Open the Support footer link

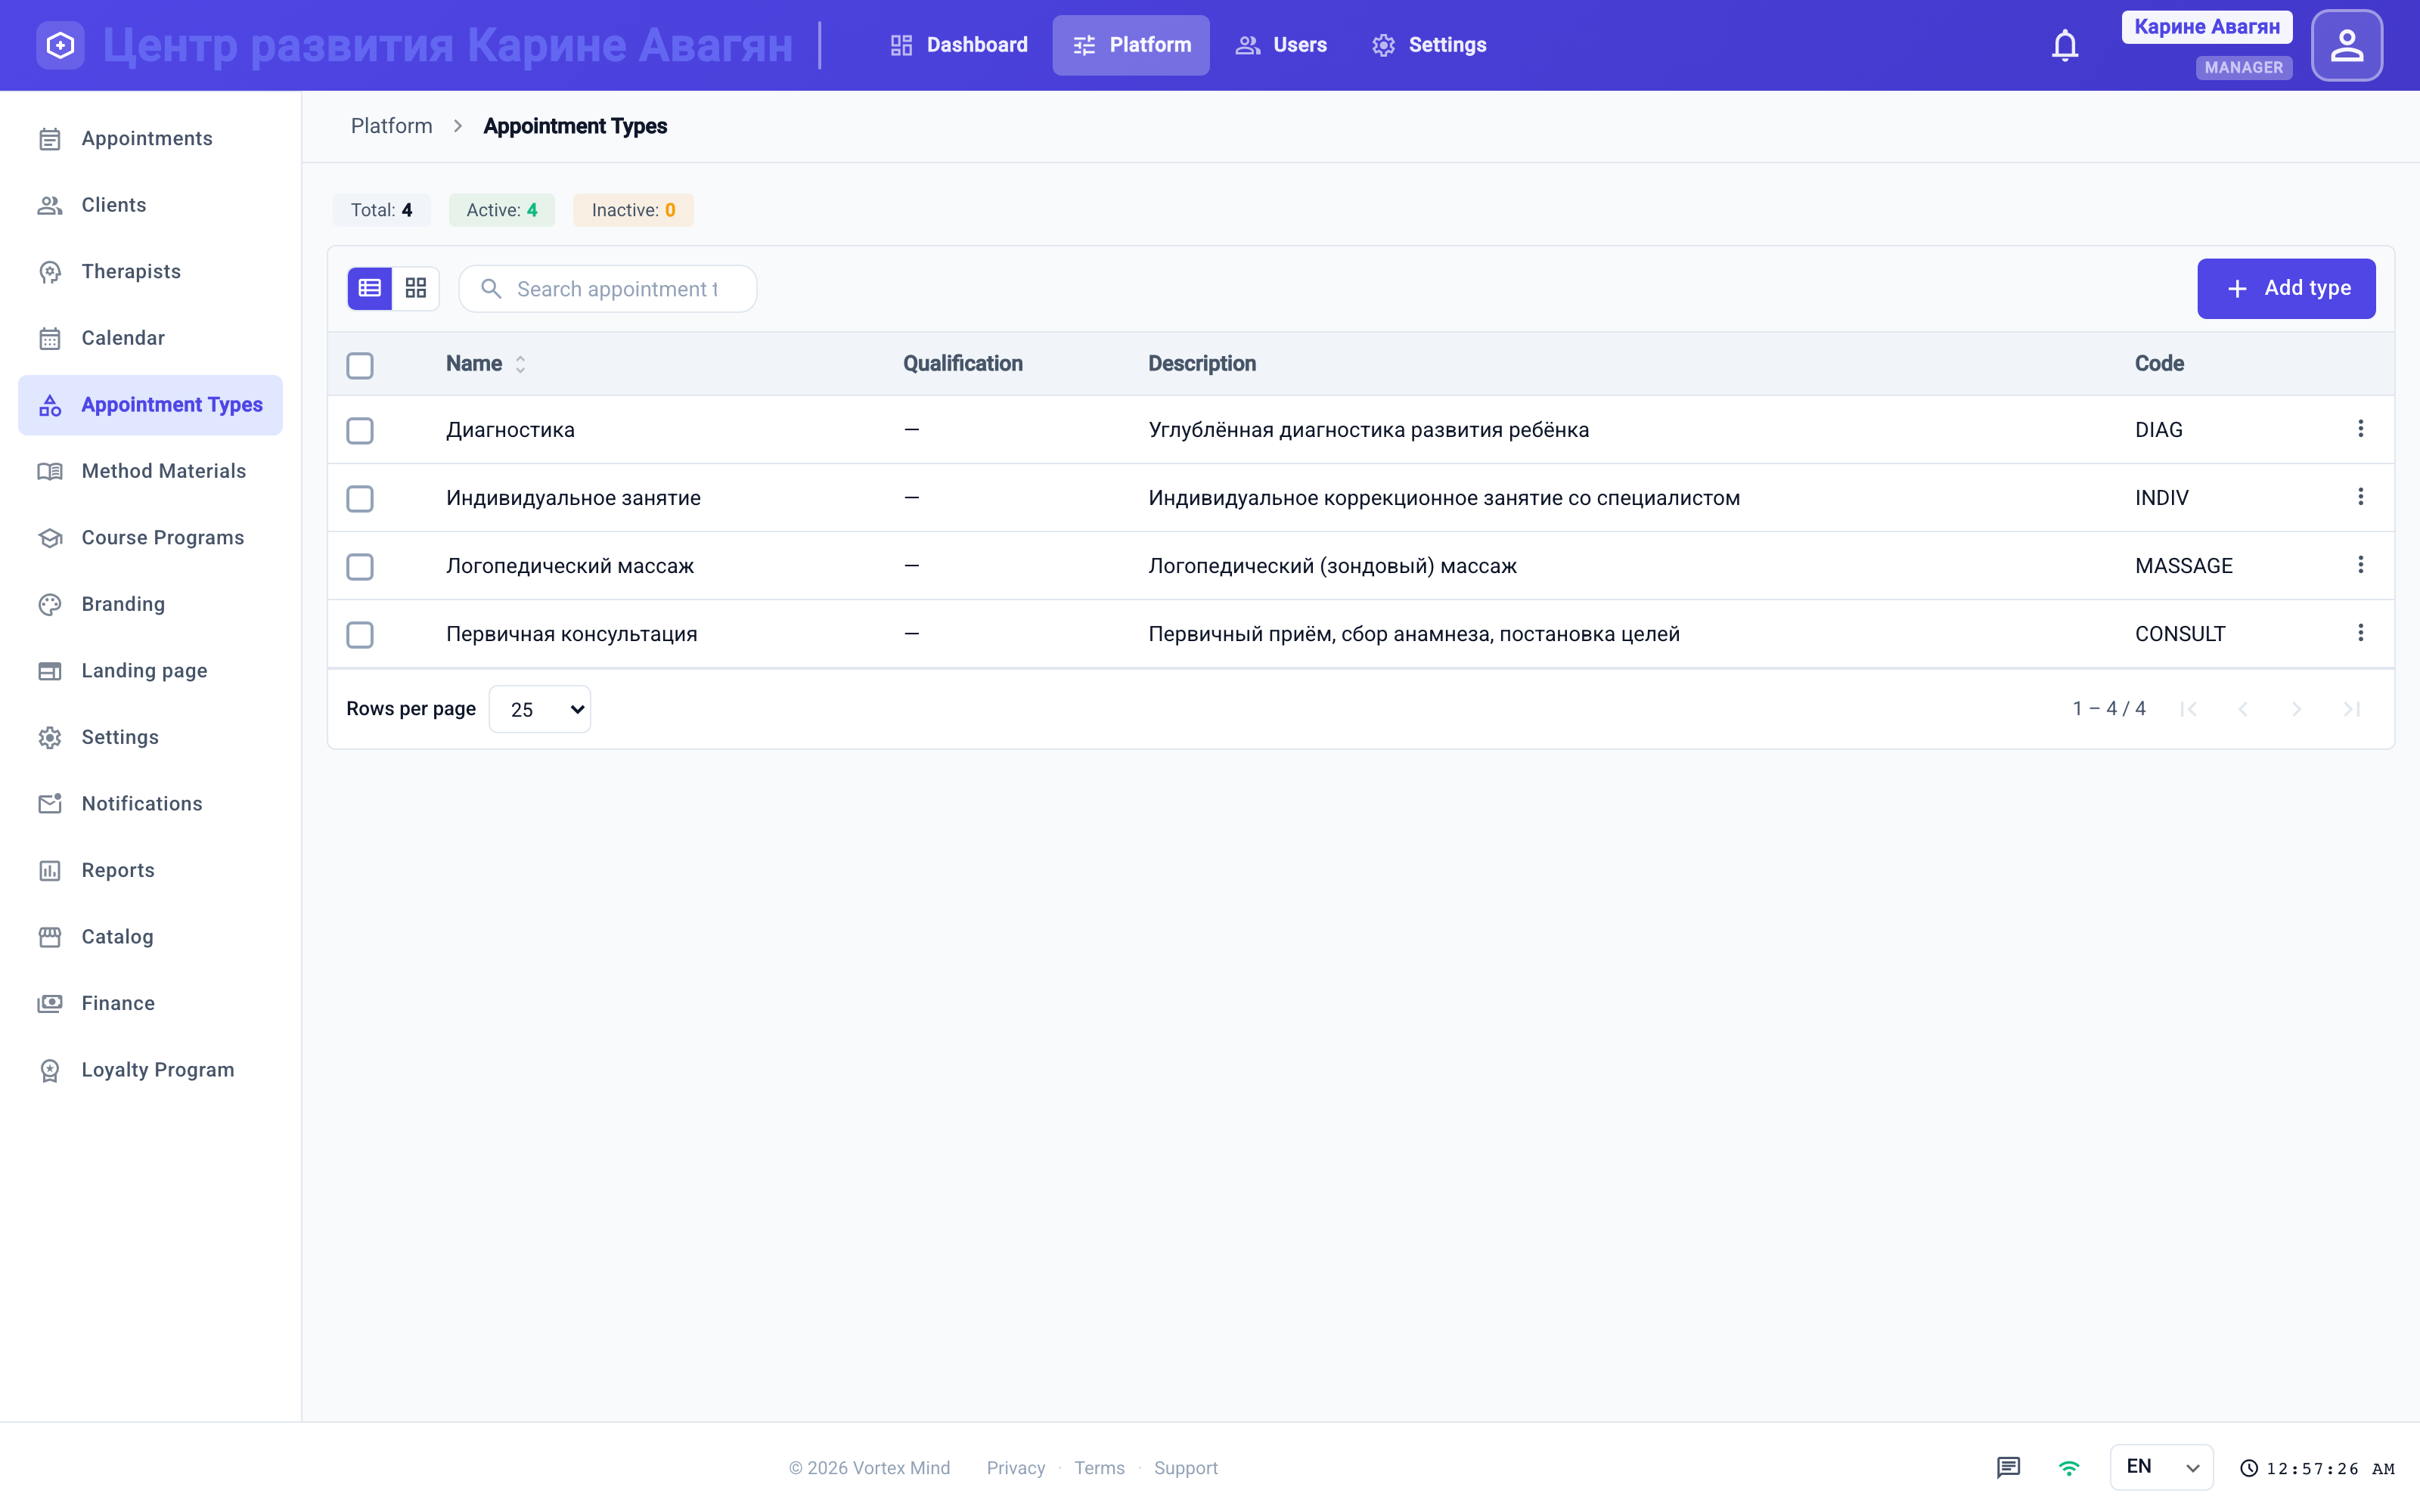pyautogui.click(x=1186, y=1468)
